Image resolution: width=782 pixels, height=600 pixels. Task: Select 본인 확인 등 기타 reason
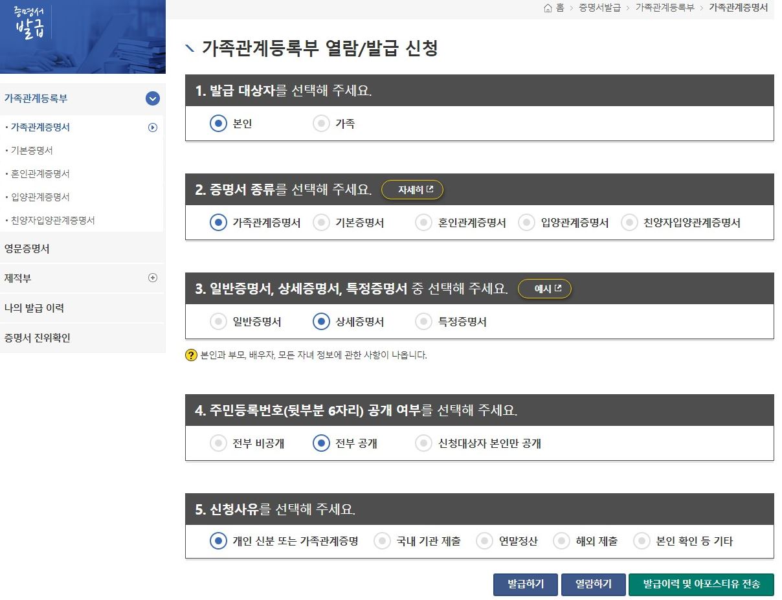coord(642,541)
